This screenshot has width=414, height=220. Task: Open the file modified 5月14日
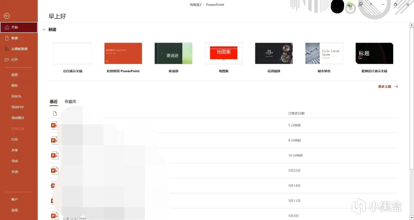(223, 186)
